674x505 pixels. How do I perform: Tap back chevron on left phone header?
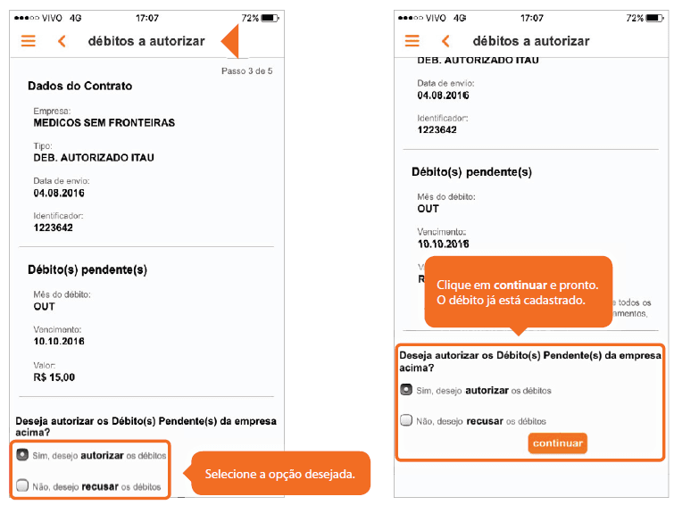[62, 41]
